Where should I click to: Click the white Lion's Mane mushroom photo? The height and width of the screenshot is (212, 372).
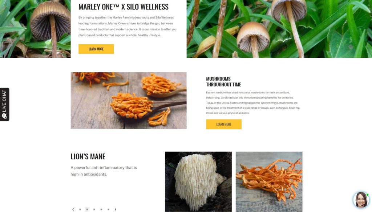[x=198, y=181]
